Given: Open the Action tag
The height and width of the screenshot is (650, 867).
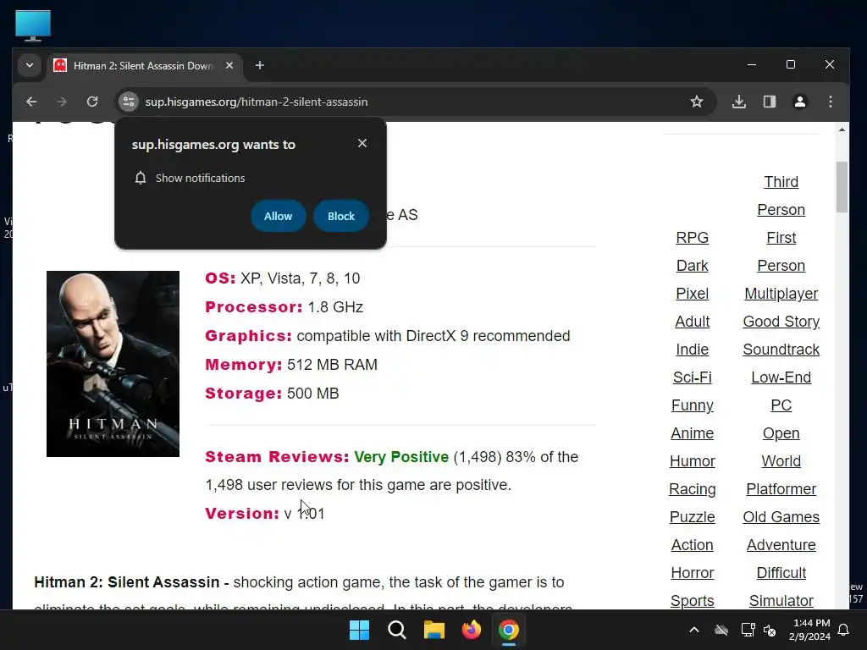Looking at the screenshot, I should click(x=693, y=545).
